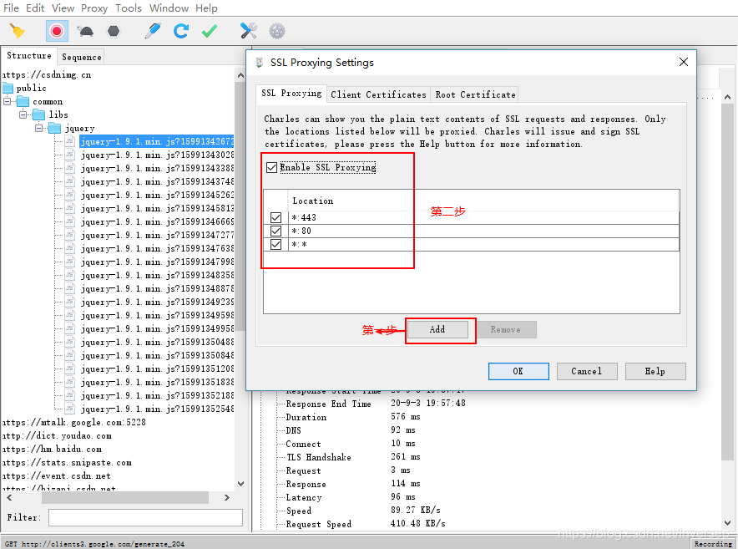Select https://mtalk.google.com:5228 host
This screenshot has height=549, width=738.
tap(74, 423)
